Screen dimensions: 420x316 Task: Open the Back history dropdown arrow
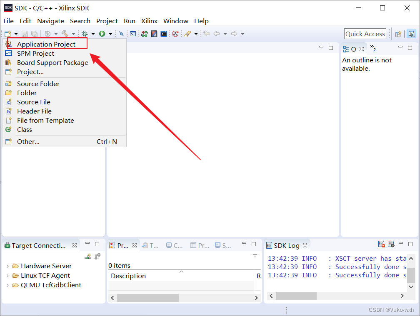pyautogui.click(x=225, y=34)
